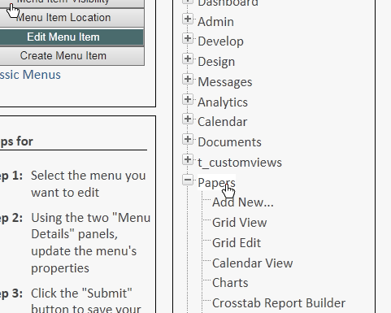Screen dimensions: 391x313
Task: Choose Crosstab Report Builder under Papers
Action: coord(279,303)
